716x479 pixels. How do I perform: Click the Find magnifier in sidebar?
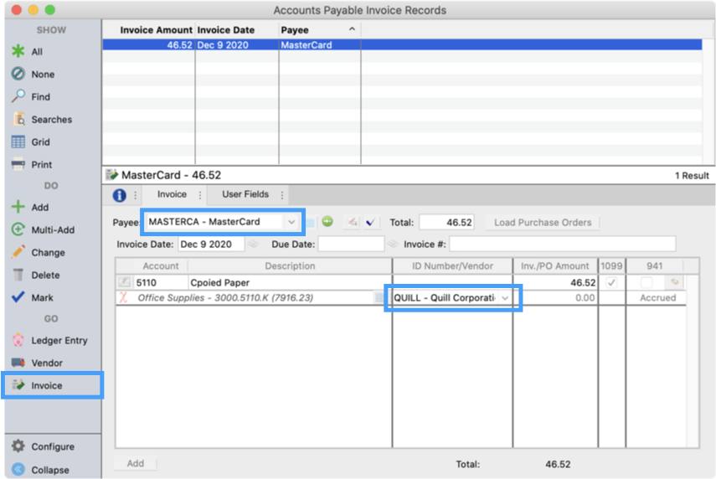tap(18, 97)
